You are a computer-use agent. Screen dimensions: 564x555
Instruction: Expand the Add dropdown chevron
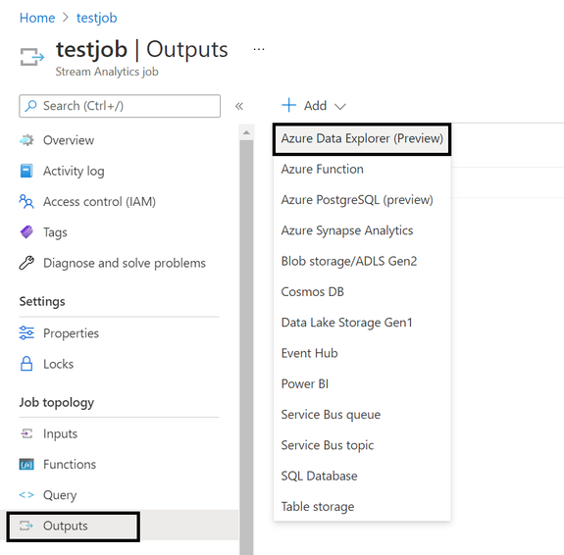click(340, 107)
